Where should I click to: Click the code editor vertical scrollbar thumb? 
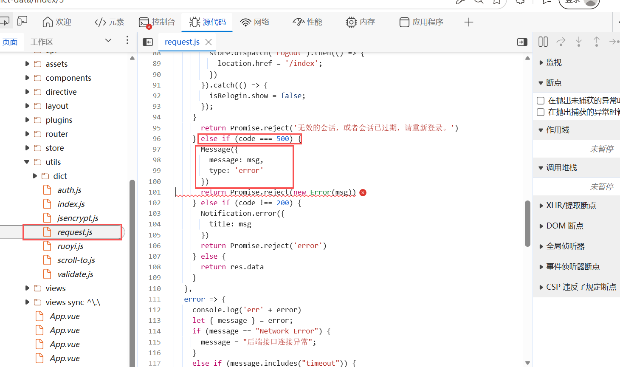(x=527, y=223)
